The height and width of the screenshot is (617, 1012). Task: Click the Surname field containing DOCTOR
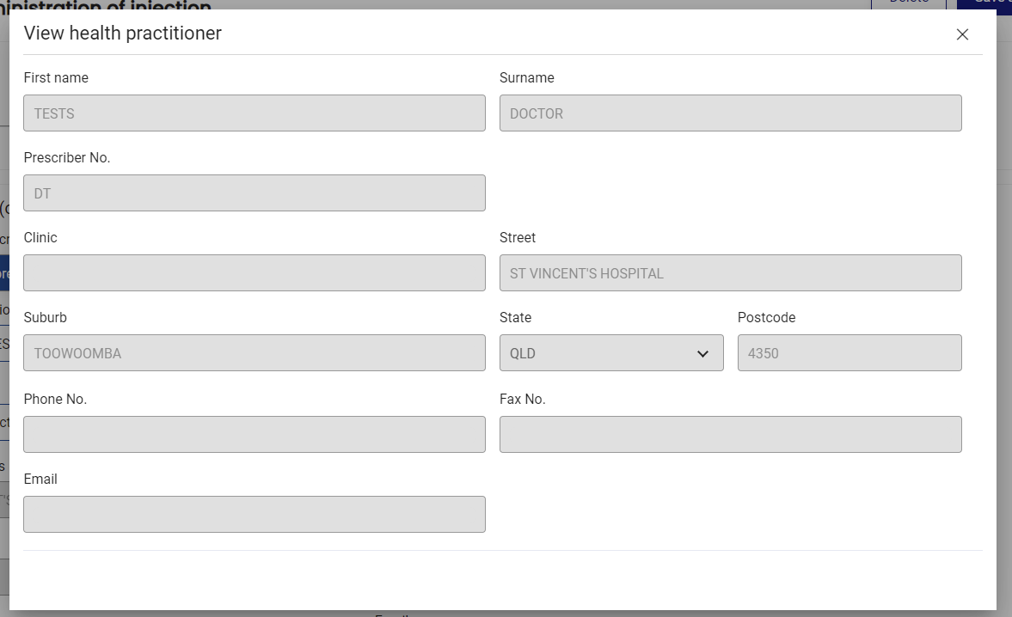[731, 113]
